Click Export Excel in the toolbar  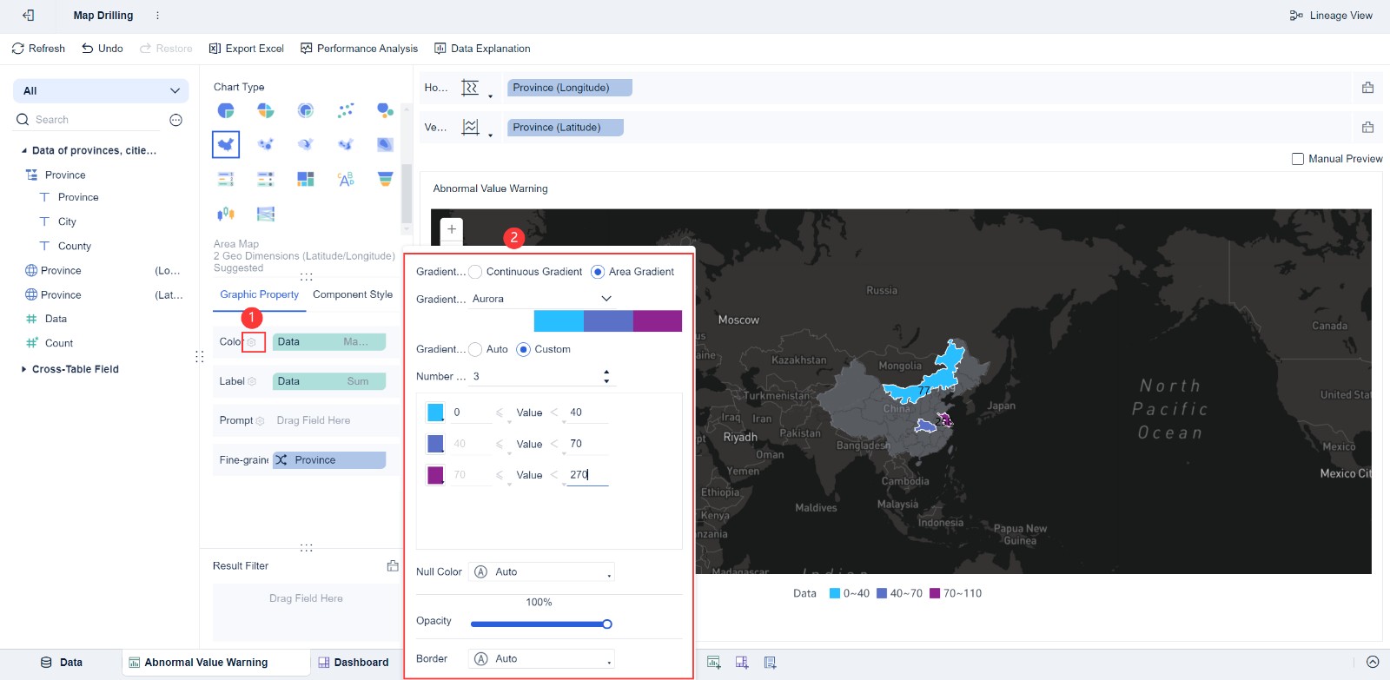point(247,49)
